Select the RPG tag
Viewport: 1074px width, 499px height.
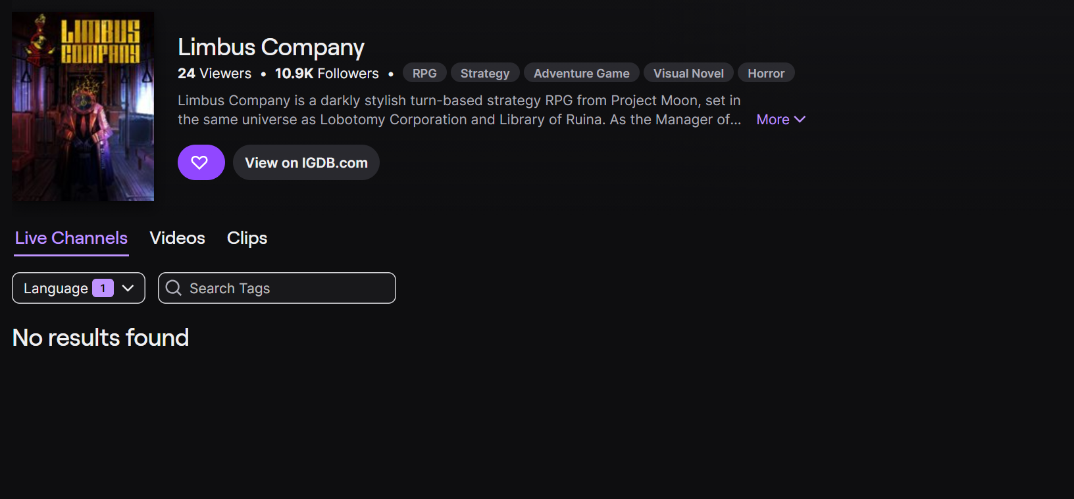click(x=424, y=73)
